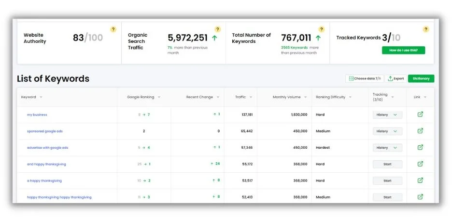Expand History dropdown for 'sponsored google ads'

click(387, 131)
